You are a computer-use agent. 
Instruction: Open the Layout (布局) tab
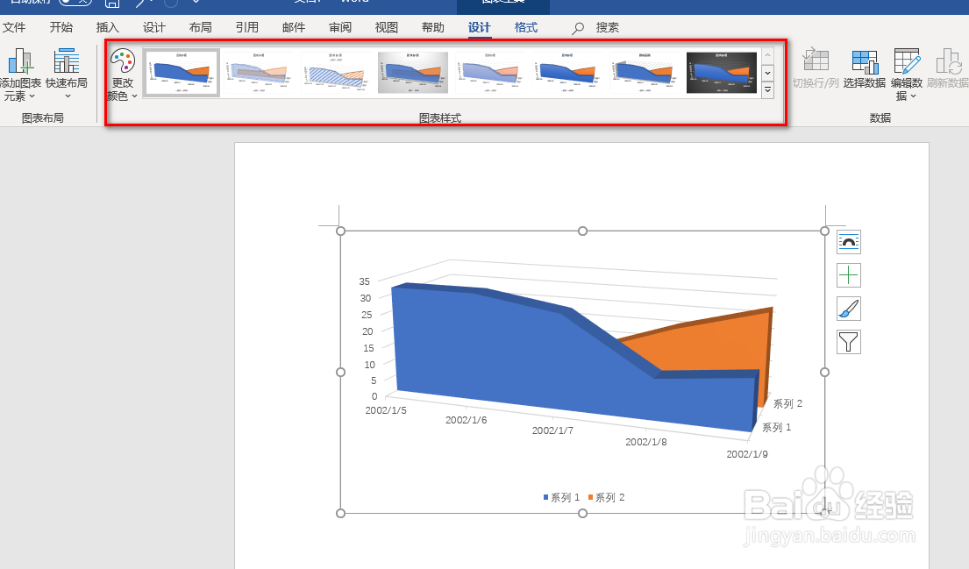pyautogui.click(x=200, y=28)
